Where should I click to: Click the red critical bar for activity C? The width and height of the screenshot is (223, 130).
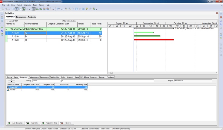tap(154, 40)
